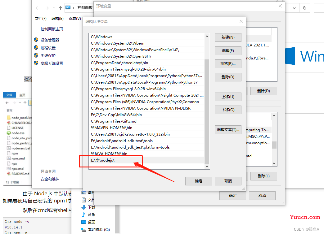Image resolution: width=324 pixels, height=234 pixels.
Task: Cancel with 取消 in the edit variable dialog
Action: (228, 181)
